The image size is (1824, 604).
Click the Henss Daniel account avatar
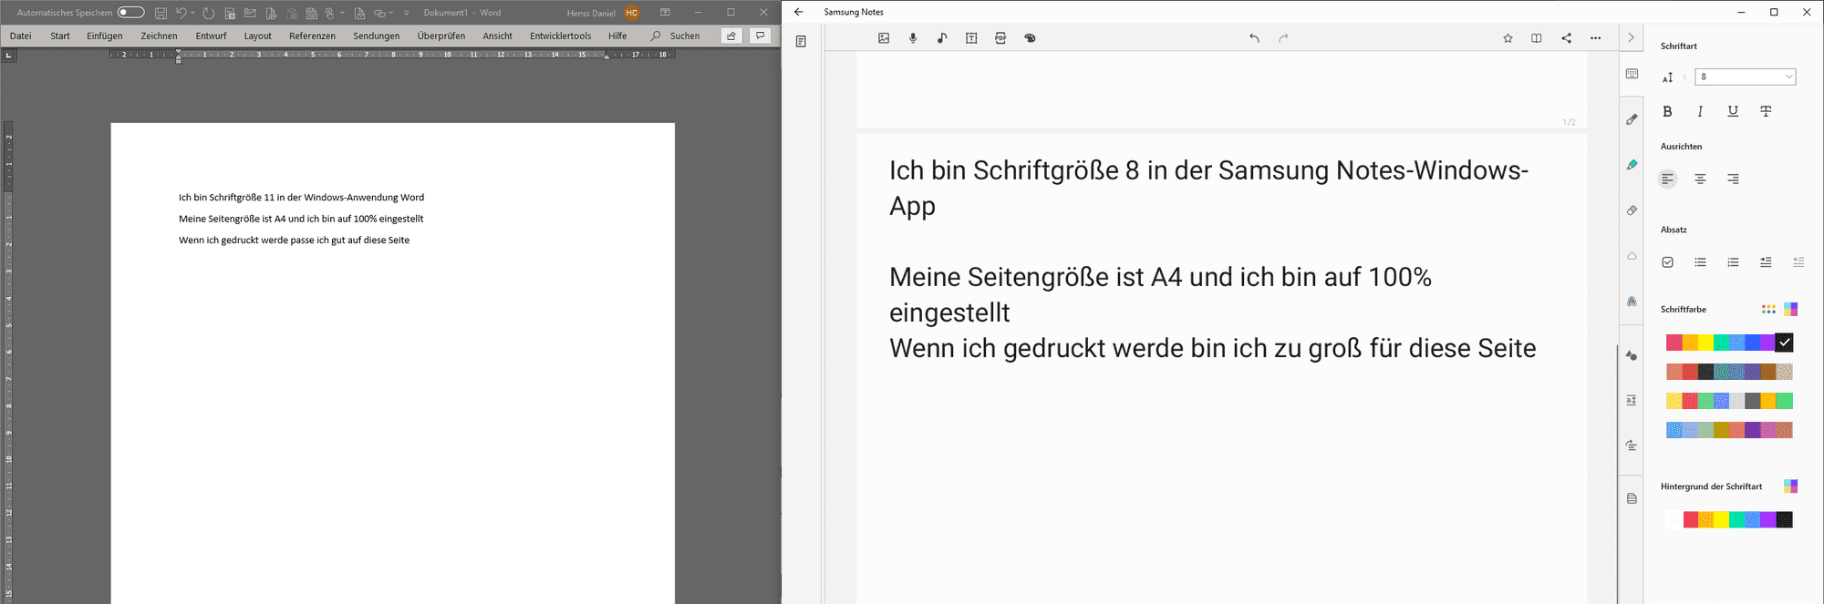coord(632,13)
